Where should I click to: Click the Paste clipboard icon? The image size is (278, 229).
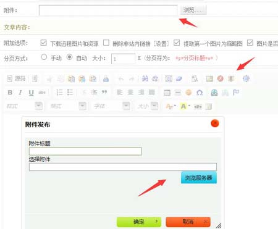coord(71,79)
